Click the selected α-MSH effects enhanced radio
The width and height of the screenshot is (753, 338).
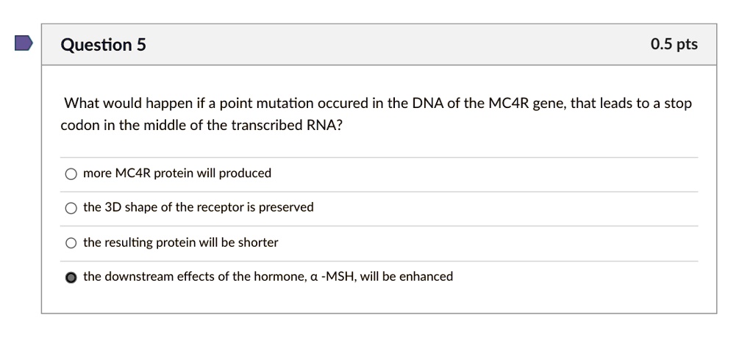point(71,278)
